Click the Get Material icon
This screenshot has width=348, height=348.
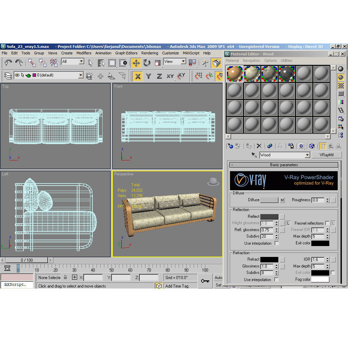click(x=230, y=146)
